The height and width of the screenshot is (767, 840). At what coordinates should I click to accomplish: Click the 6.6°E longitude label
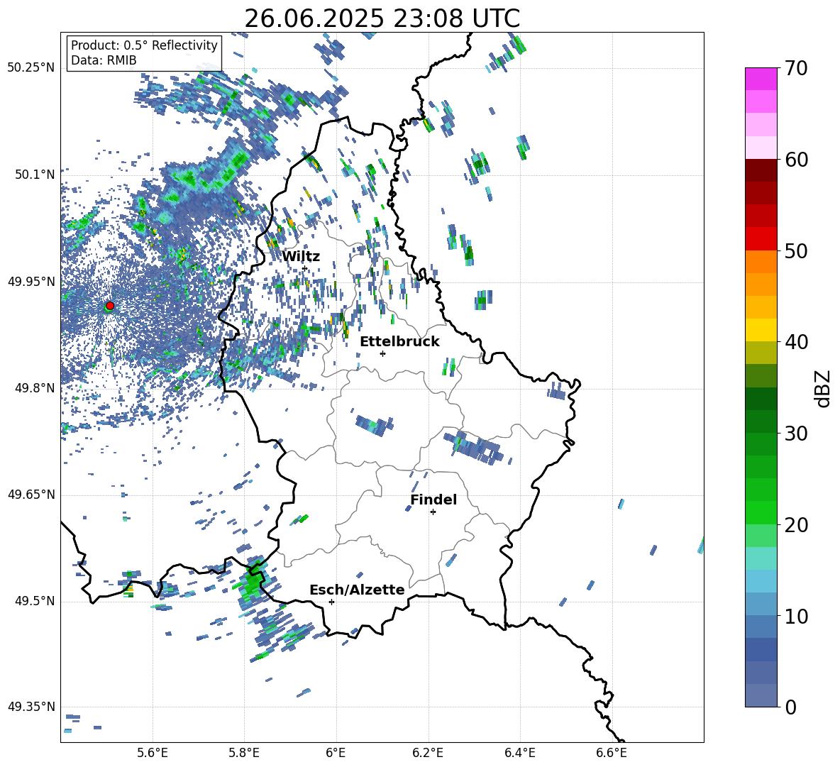pos(612,753)
